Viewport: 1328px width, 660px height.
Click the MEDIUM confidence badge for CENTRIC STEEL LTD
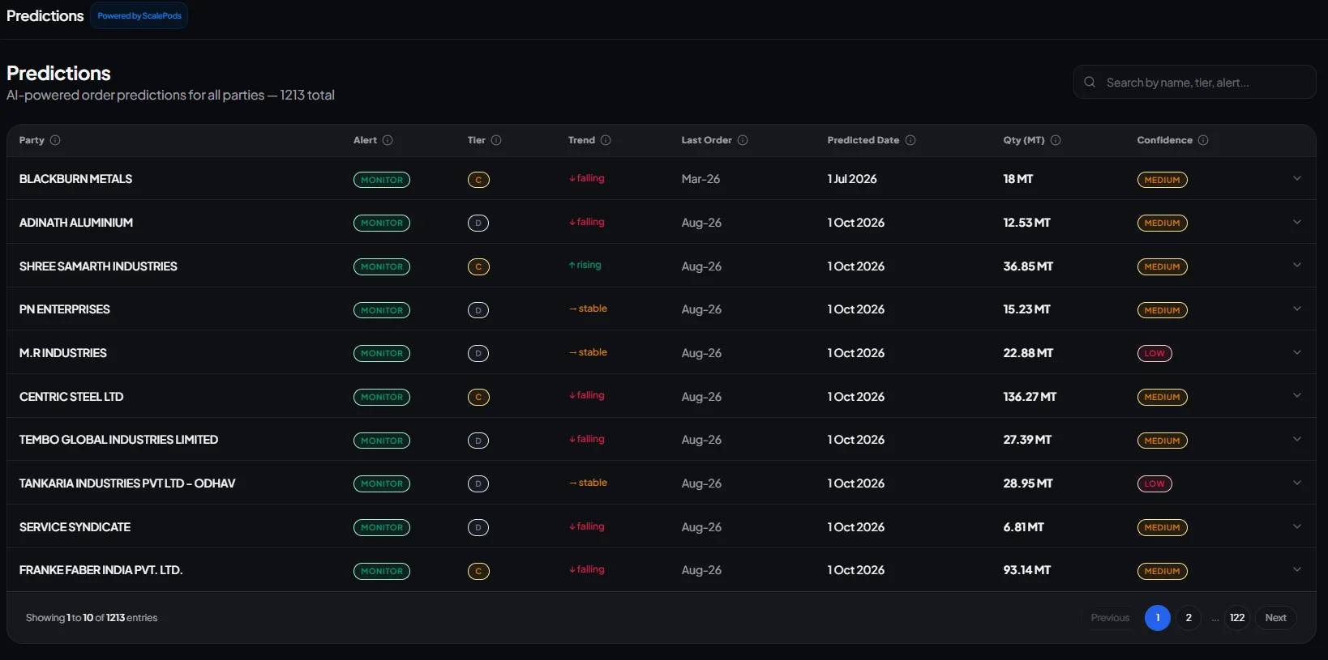1162,397
